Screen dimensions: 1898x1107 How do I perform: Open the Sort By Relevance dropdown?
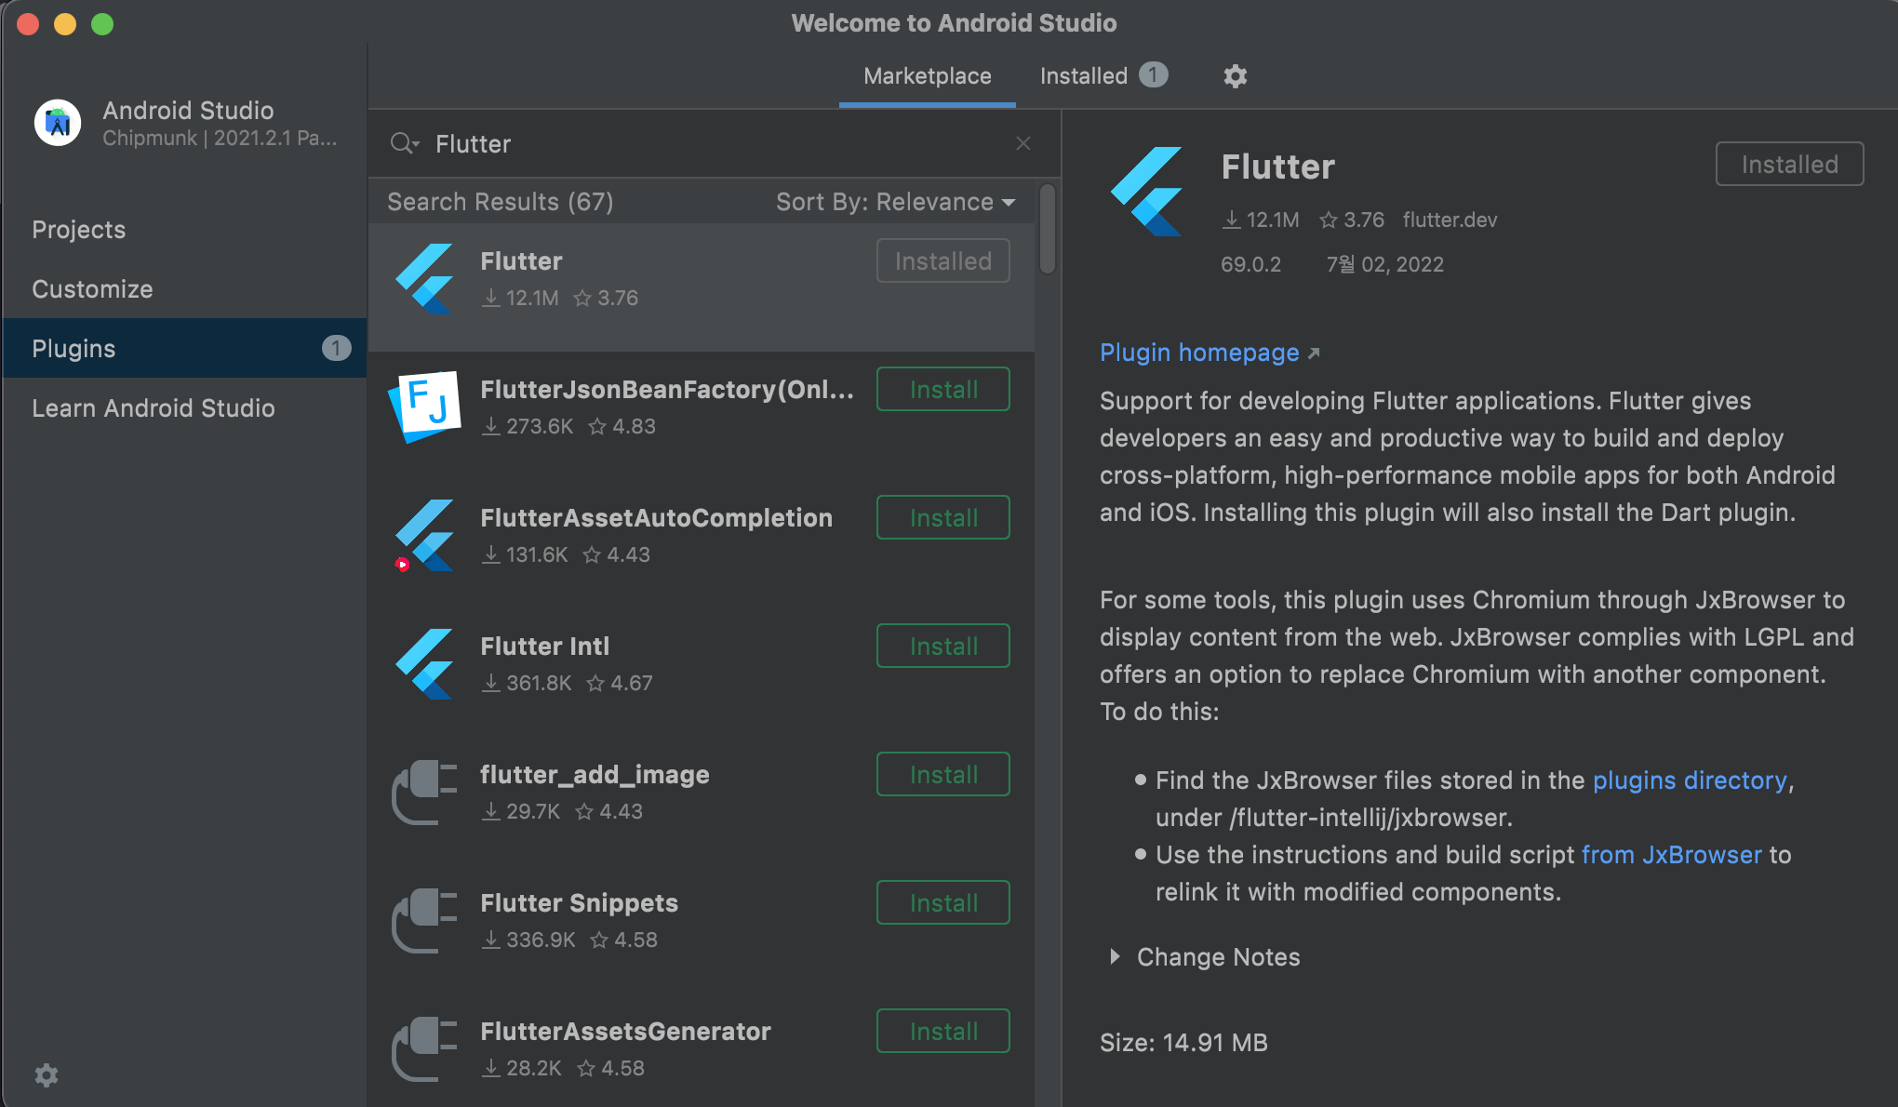point(895,202)
